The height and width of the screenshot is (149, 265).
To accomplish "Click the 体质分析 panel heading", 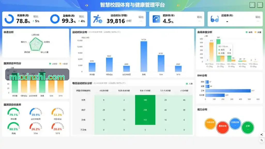I will click(x=9, y=32).
